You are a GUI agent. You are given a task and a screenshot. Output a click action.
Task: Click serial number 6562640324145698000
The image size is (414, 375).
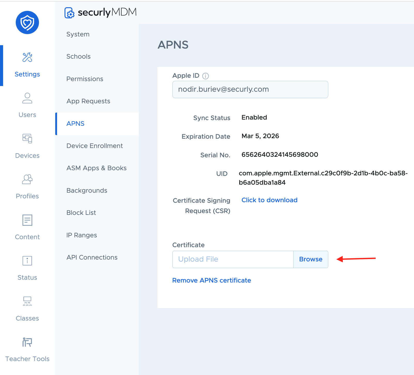tap(280, 155)
